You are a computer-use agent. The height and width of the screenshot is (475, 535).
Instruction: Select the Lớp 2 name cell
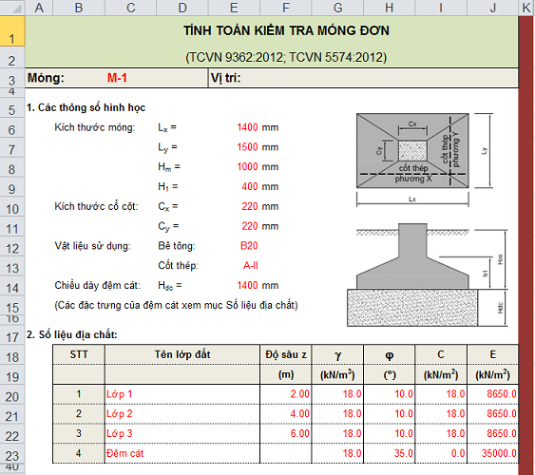pyautogui.click(x=182, y=414)
